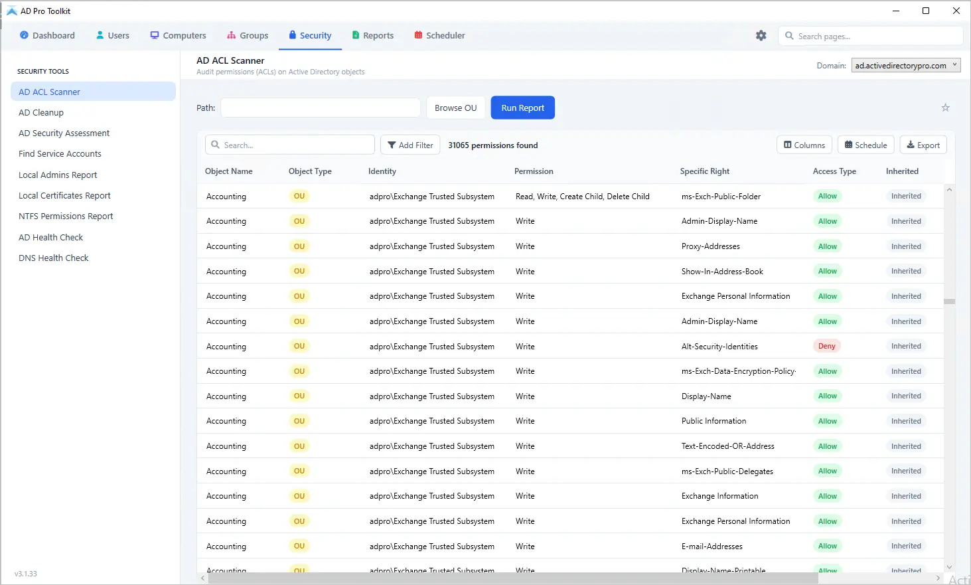Image resolution: width=971 pixels, height=585 pixels.
Task: Click horizontal scrollbar left arrow
Action: (203, 578)
